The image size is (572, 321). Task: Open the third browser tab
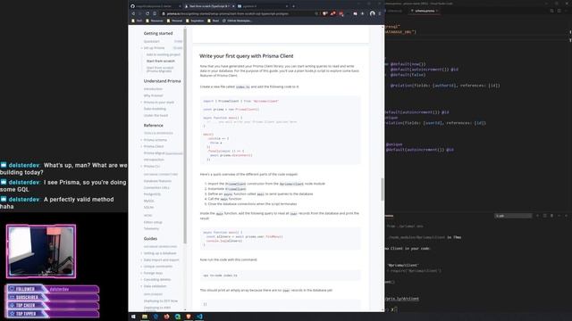coord(262,6)
